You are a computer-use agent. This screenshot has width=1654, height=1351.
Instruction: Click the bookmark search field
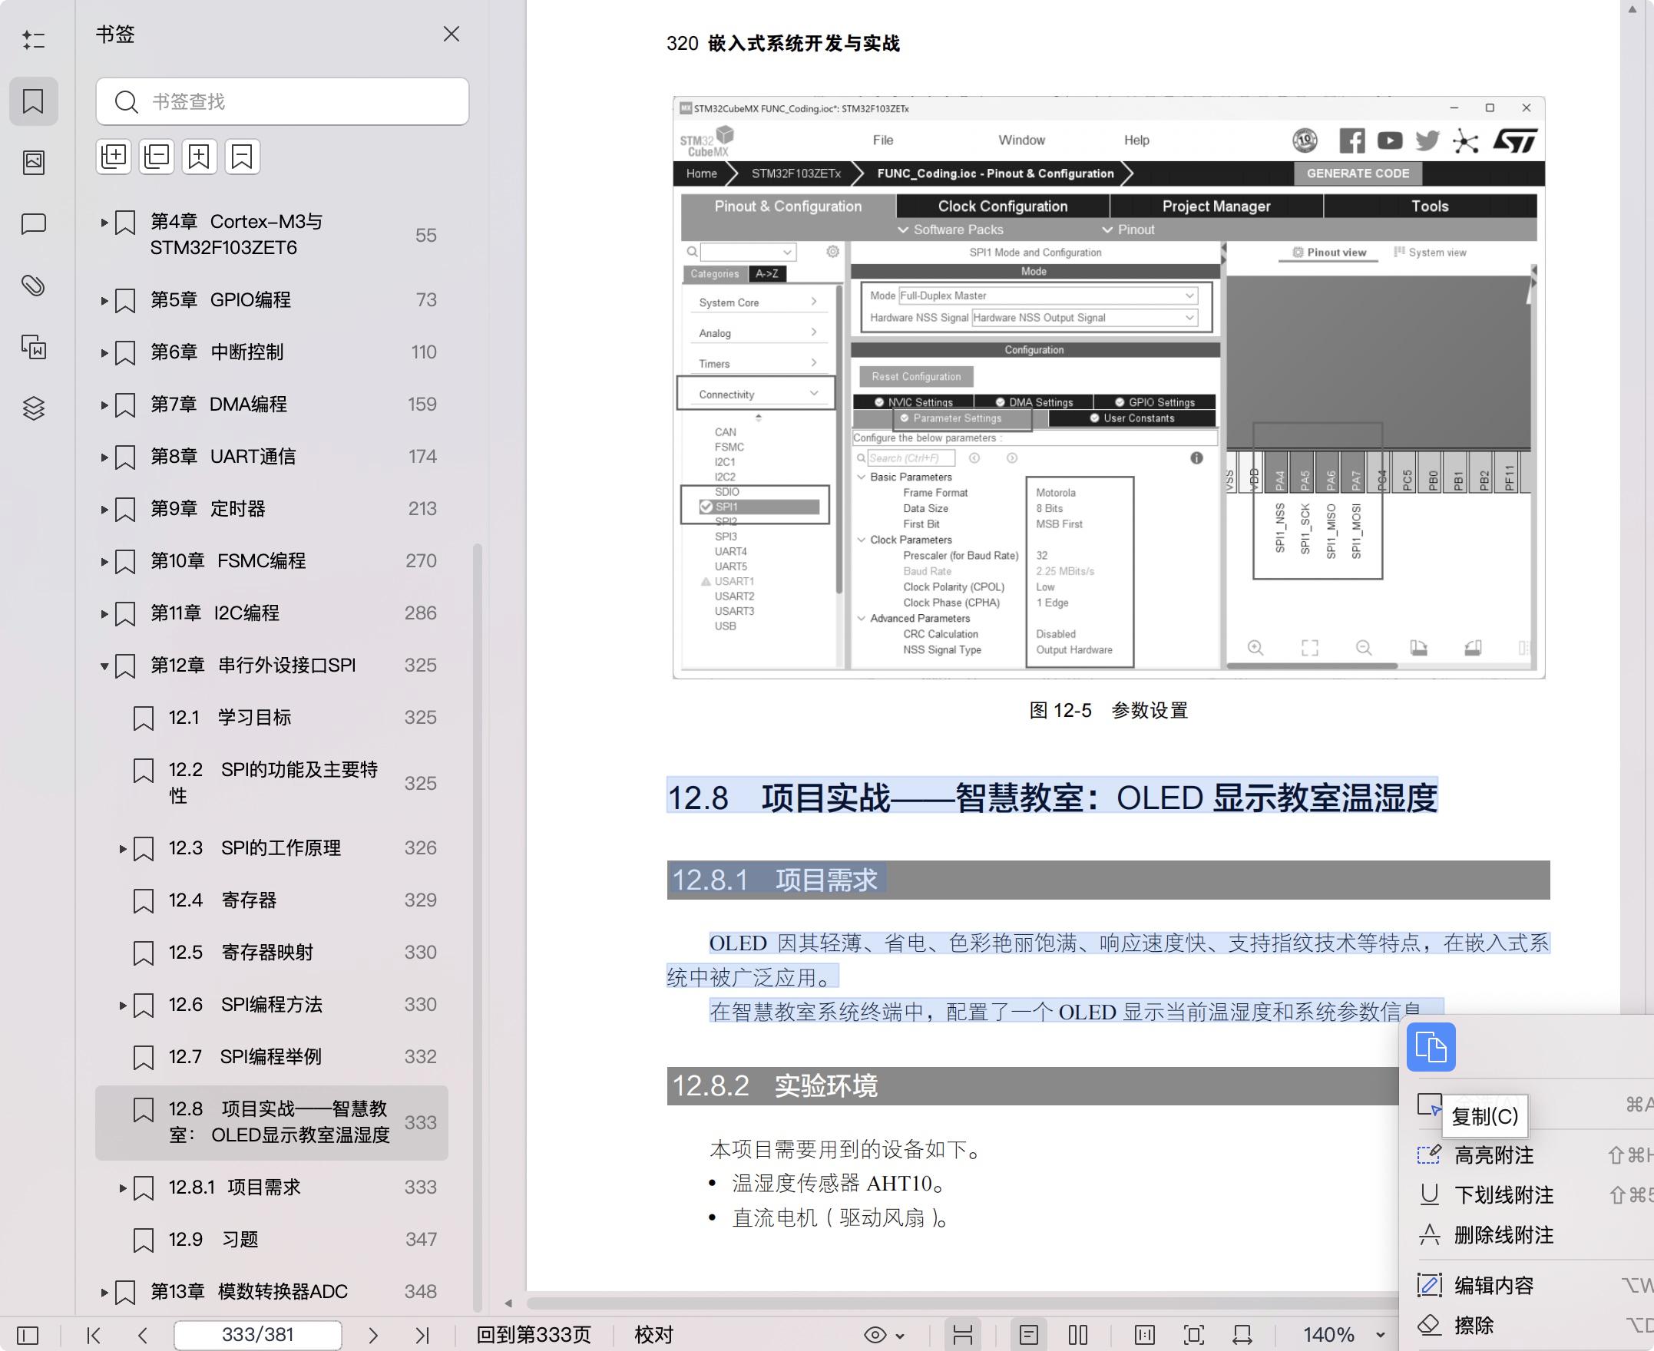(x=283, y=101)
